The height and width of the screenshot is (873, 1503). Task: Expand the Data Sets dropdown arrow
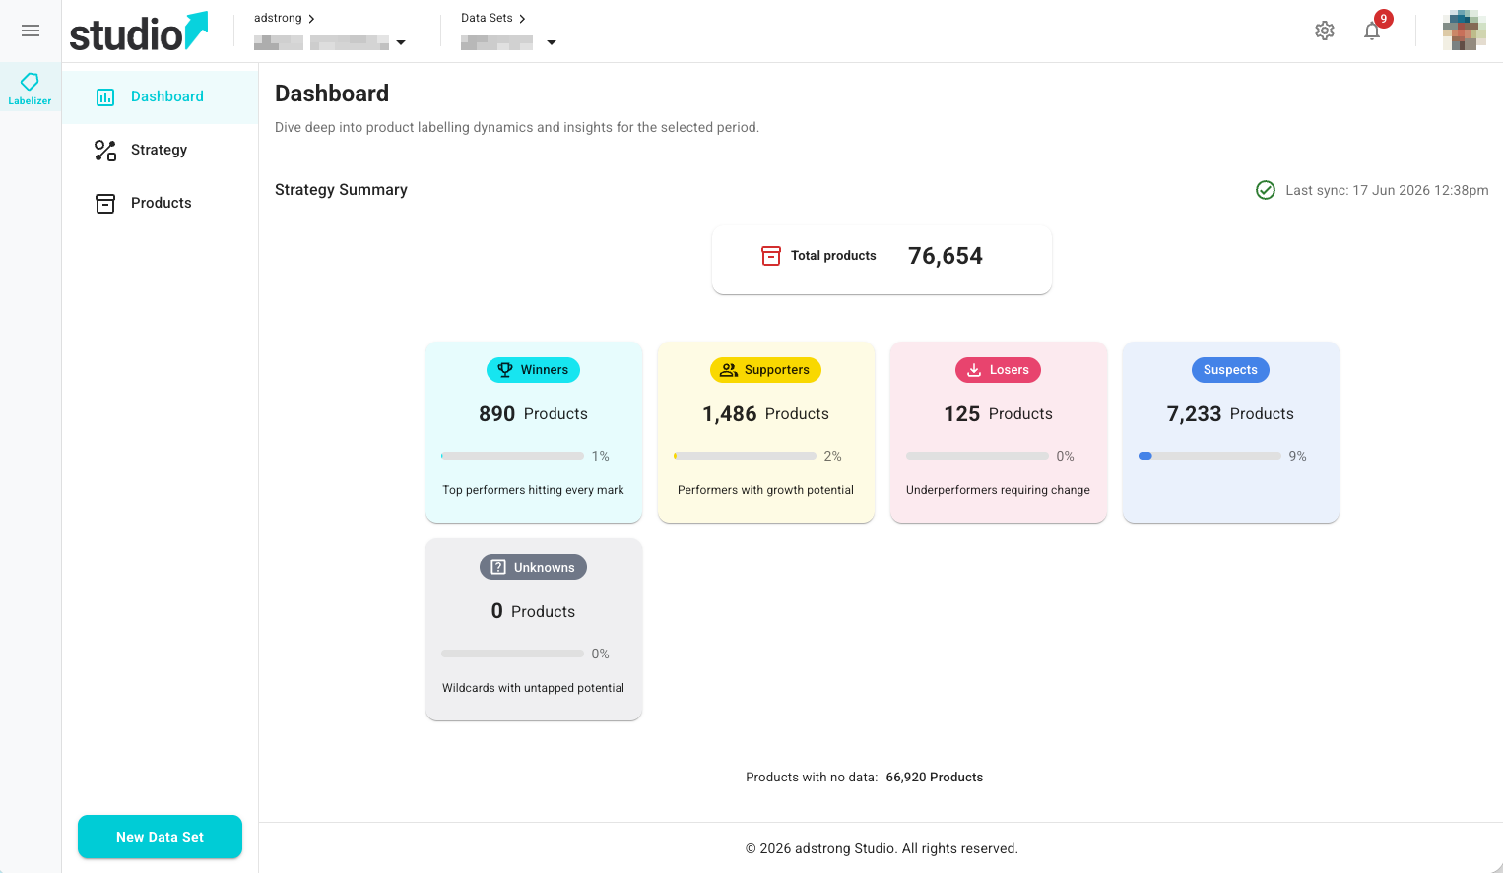tap(552, 43)
